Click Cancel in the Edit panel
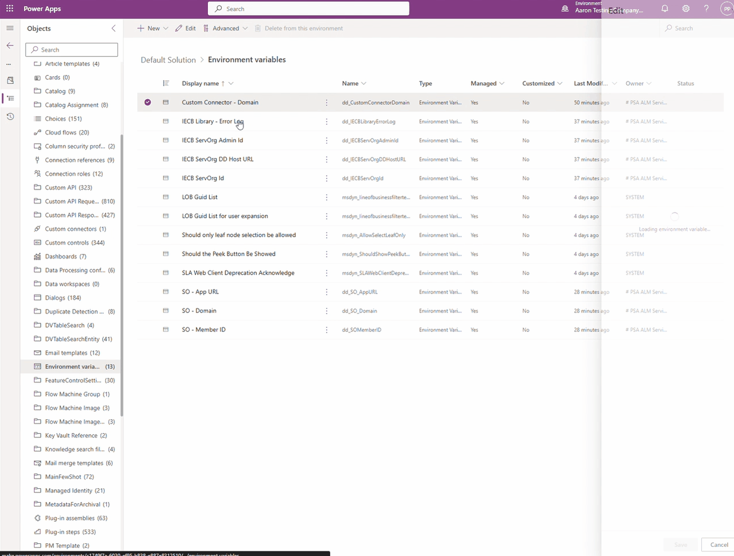 tap(719, 545)
